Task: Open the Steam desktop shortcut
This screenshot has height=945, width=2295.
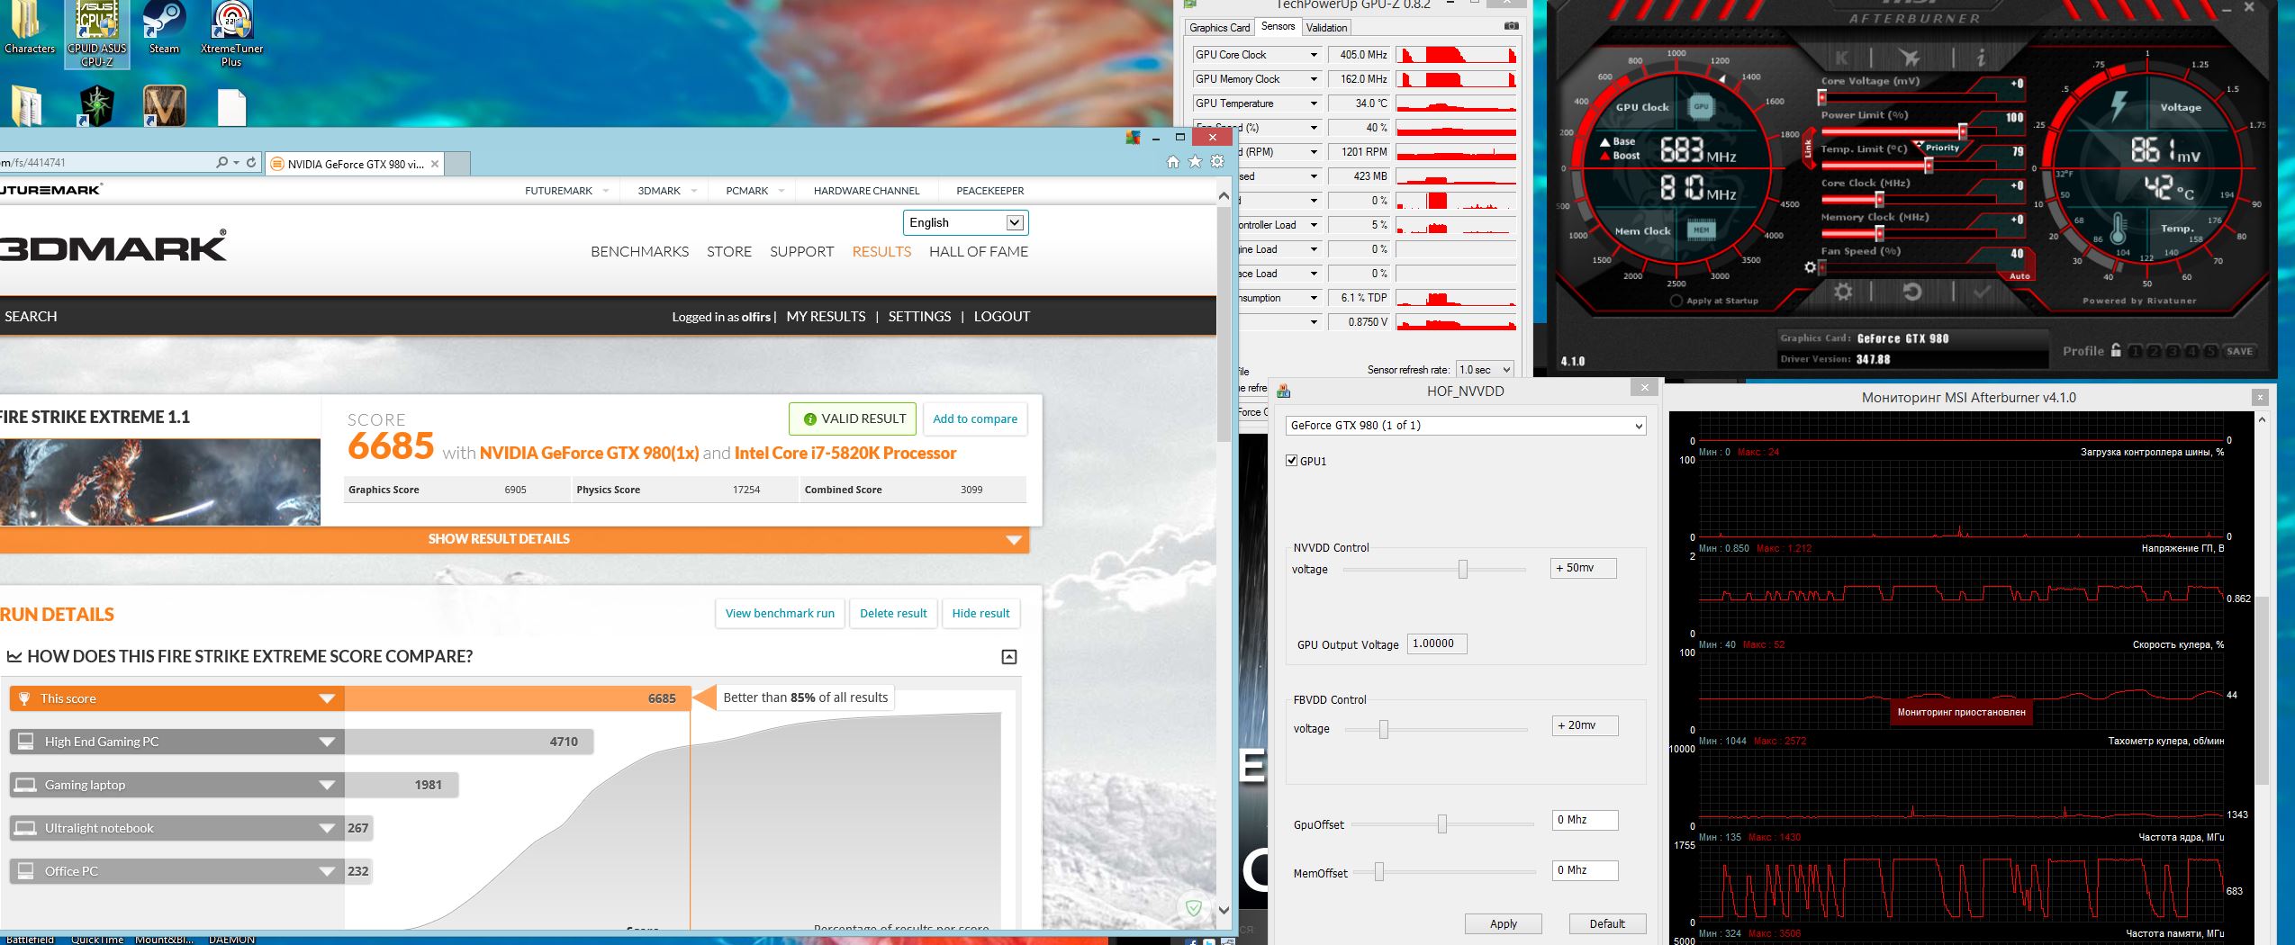Action: 164,29
